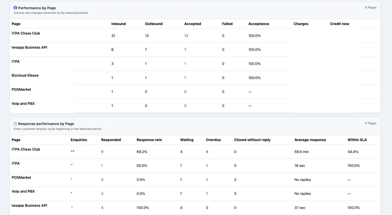
Task: Click acceptance 100.0% in Bizcloud Eleave row
Action: (x=254, y=78)
